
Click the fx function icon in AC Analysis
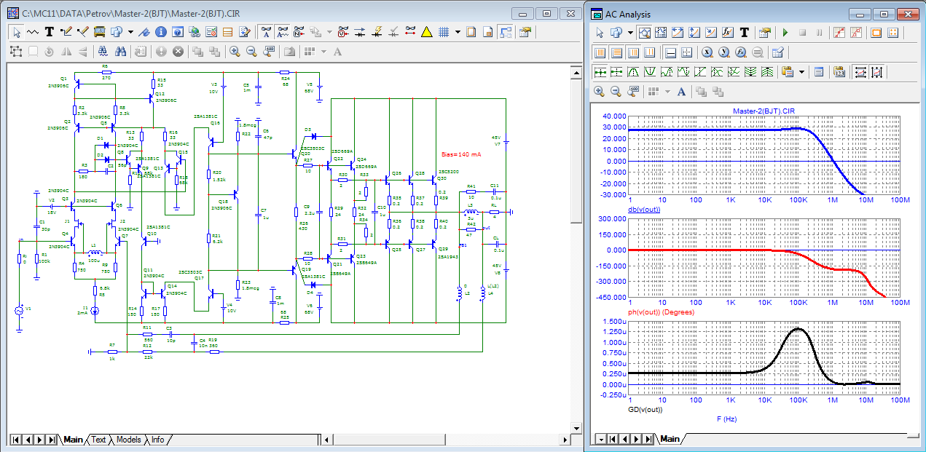coord(727,33)
